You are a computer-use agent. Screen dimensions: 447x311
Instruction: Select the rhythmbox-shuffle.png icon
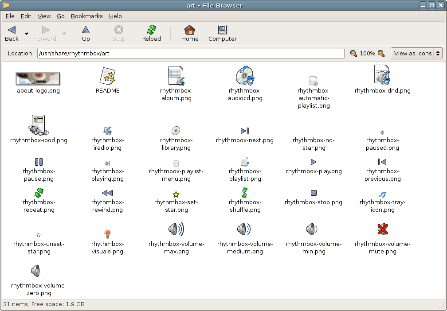245,193
